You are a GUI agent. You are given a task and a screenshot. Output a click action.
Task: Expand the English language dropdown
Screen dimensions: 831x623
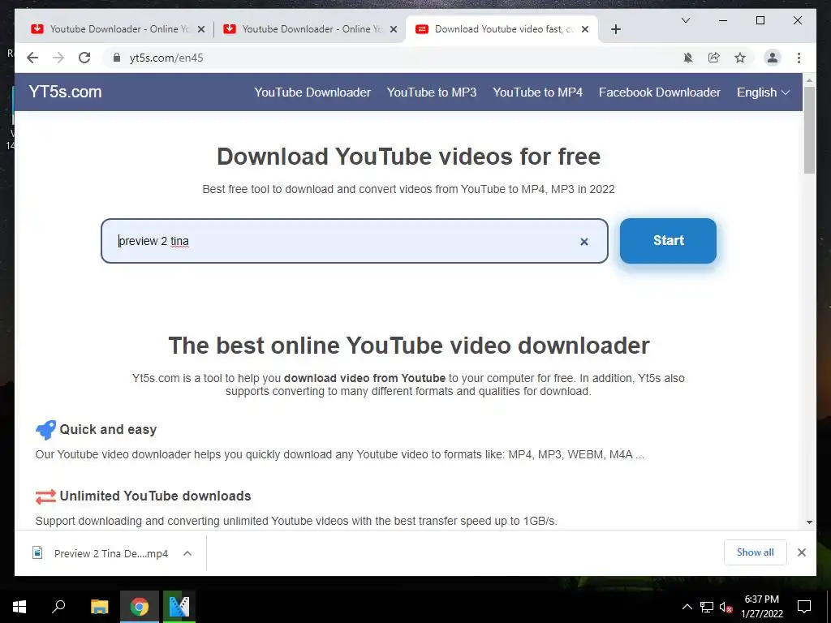point(763,92)
